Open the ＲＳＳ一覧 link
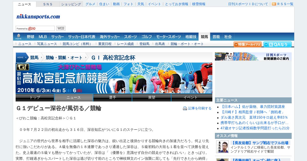 point(285,4)
